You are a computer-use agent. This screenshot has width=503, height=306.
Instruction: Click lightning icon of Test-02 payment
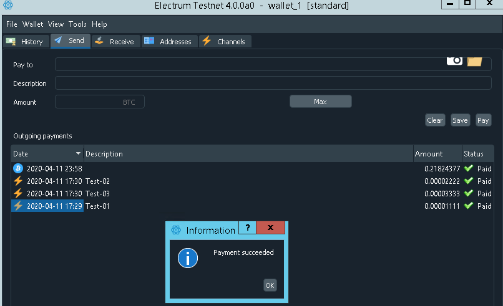click(x=18, y=181)
